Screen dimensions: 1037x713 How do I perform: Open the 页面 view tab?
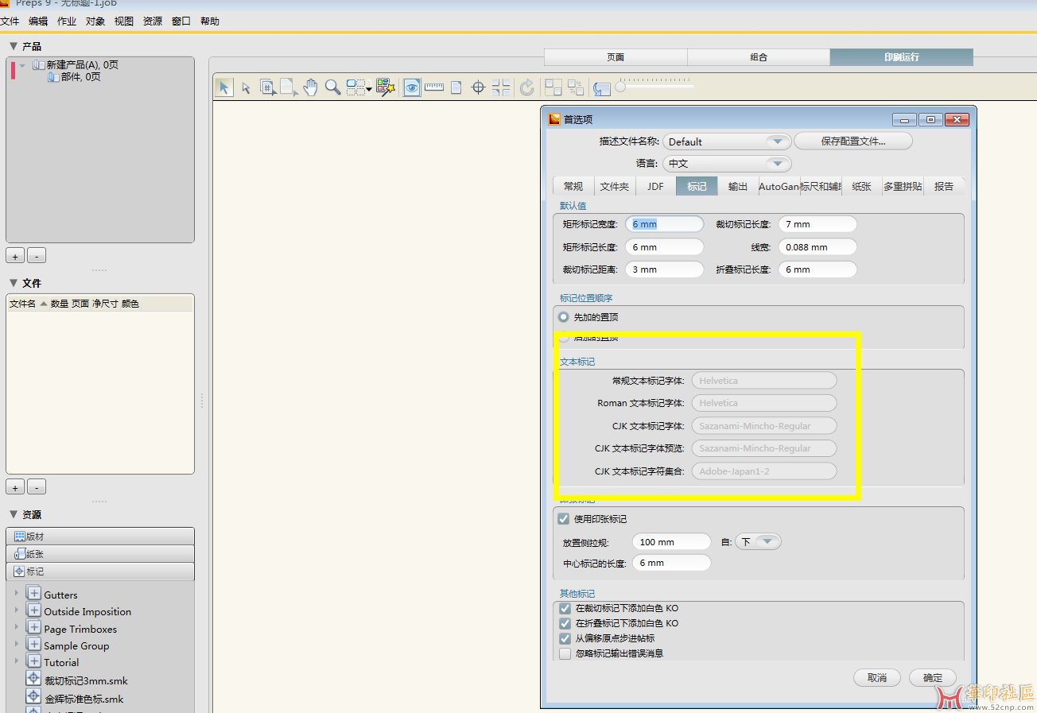pyautogui.click(x=616, y=57)
